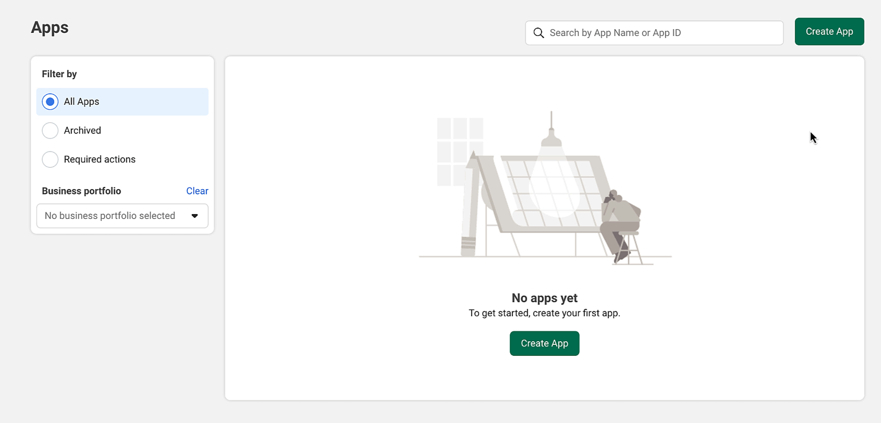This screenshot has height=423, width=881.
Task: Select the Archived radio button
Action: click(50, 130)
